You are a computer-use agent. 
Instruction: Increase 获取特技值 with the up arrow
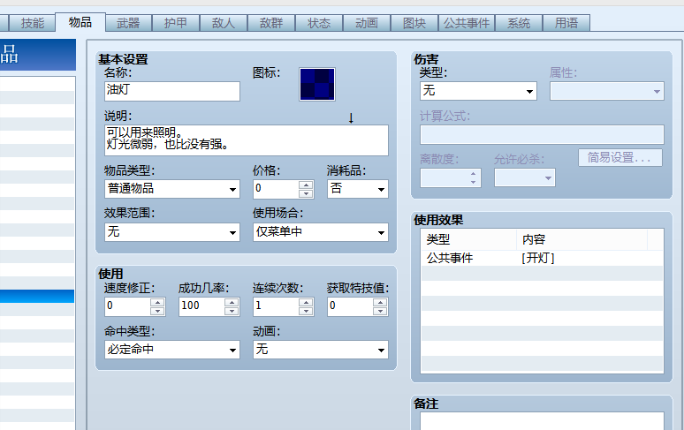[380, 302]
